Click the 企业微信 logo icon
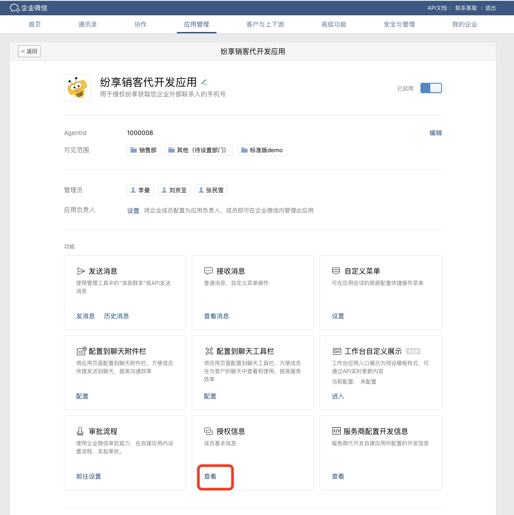This screenshot has height=515, width=514. coord(15,8)
